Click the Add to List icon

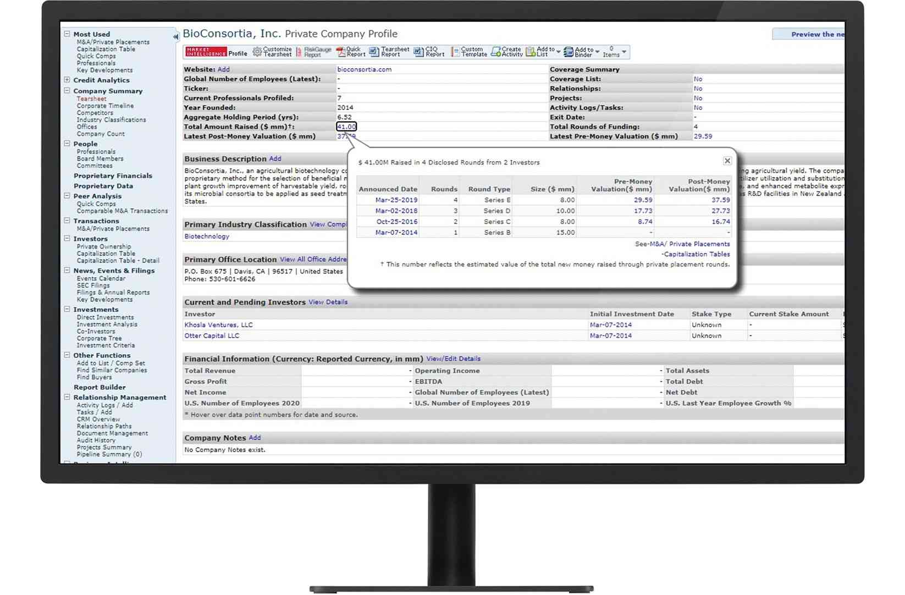[x=531, y=52]
